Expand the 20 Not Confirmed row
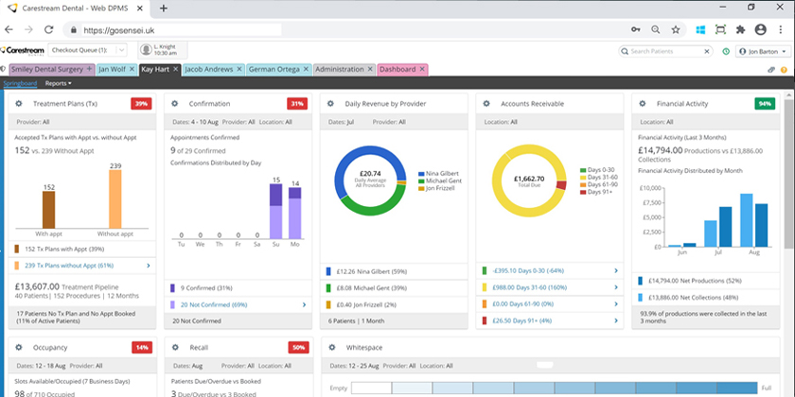 [x=304, y=304]
